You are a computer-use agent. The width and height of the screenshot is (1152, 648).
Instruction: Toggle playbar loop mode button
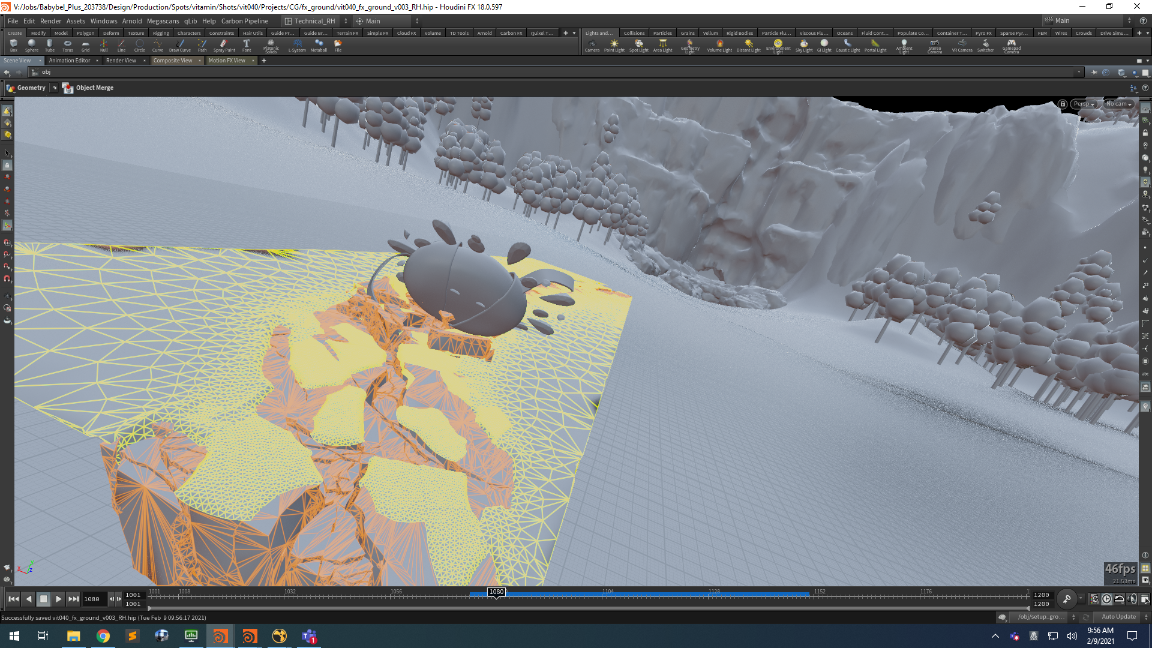tap(1120, 599)
